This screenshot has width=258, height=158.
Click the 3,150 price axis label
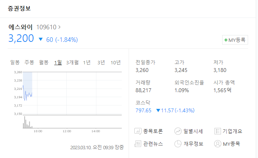(x=18, y=114)
